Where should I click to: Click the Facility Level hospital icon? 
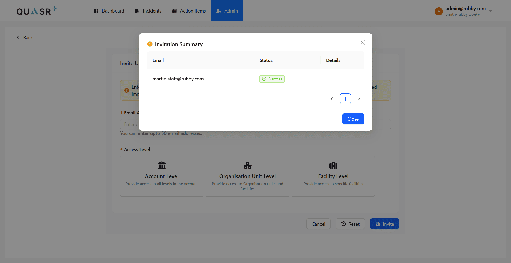click(333, 165)
